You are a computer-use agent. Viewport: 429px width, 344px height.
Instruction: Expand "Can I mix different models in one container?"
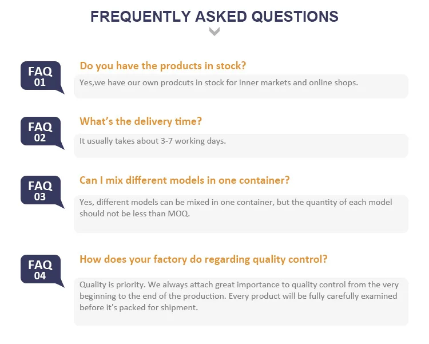pyautogui.click(x=185, y=180)
